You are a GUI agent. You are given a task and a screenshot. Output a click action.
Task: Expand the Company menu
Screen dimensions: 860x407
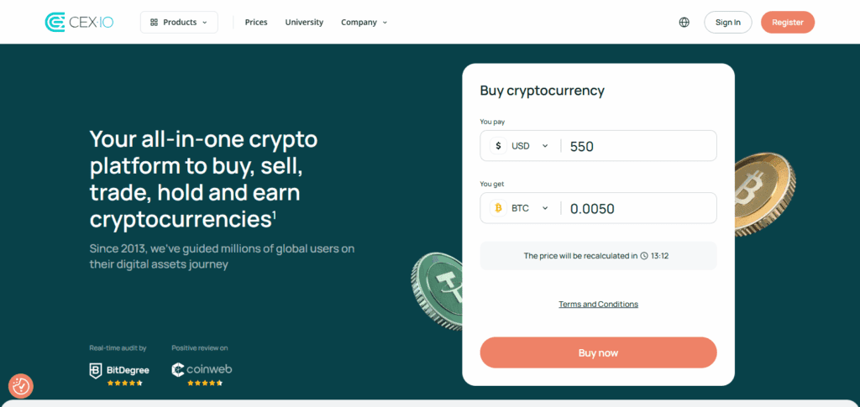[x=364, y=23]
